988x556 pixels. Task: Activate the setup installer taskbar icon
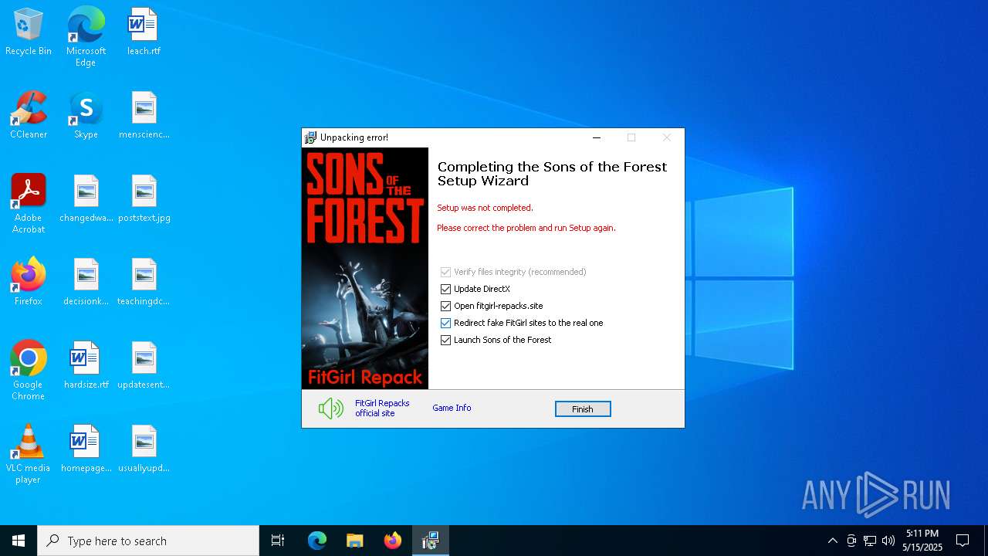pos(431,541)
